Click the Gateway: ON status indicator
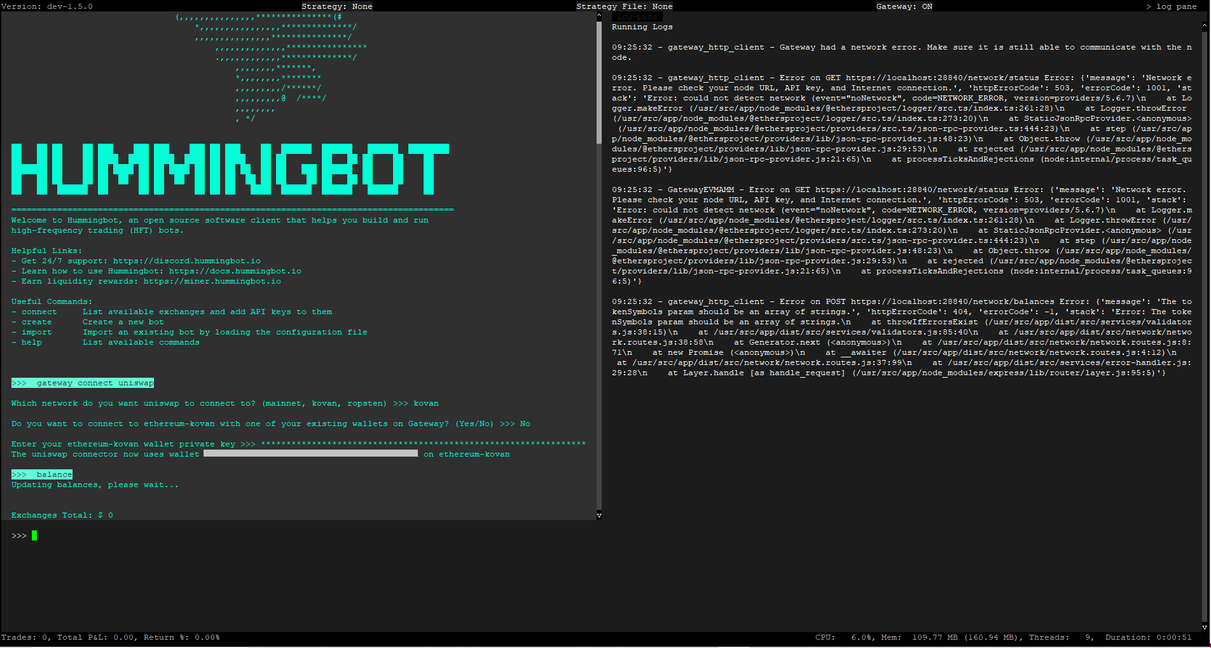1211x648 pixels. [x=904, y=6]
